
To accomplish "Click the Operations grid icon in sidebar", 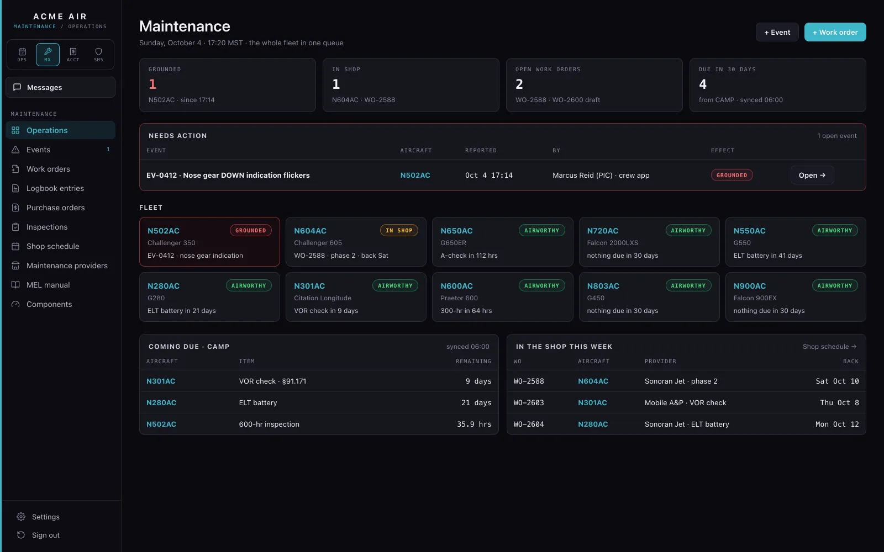I will (x=15, y=130).
